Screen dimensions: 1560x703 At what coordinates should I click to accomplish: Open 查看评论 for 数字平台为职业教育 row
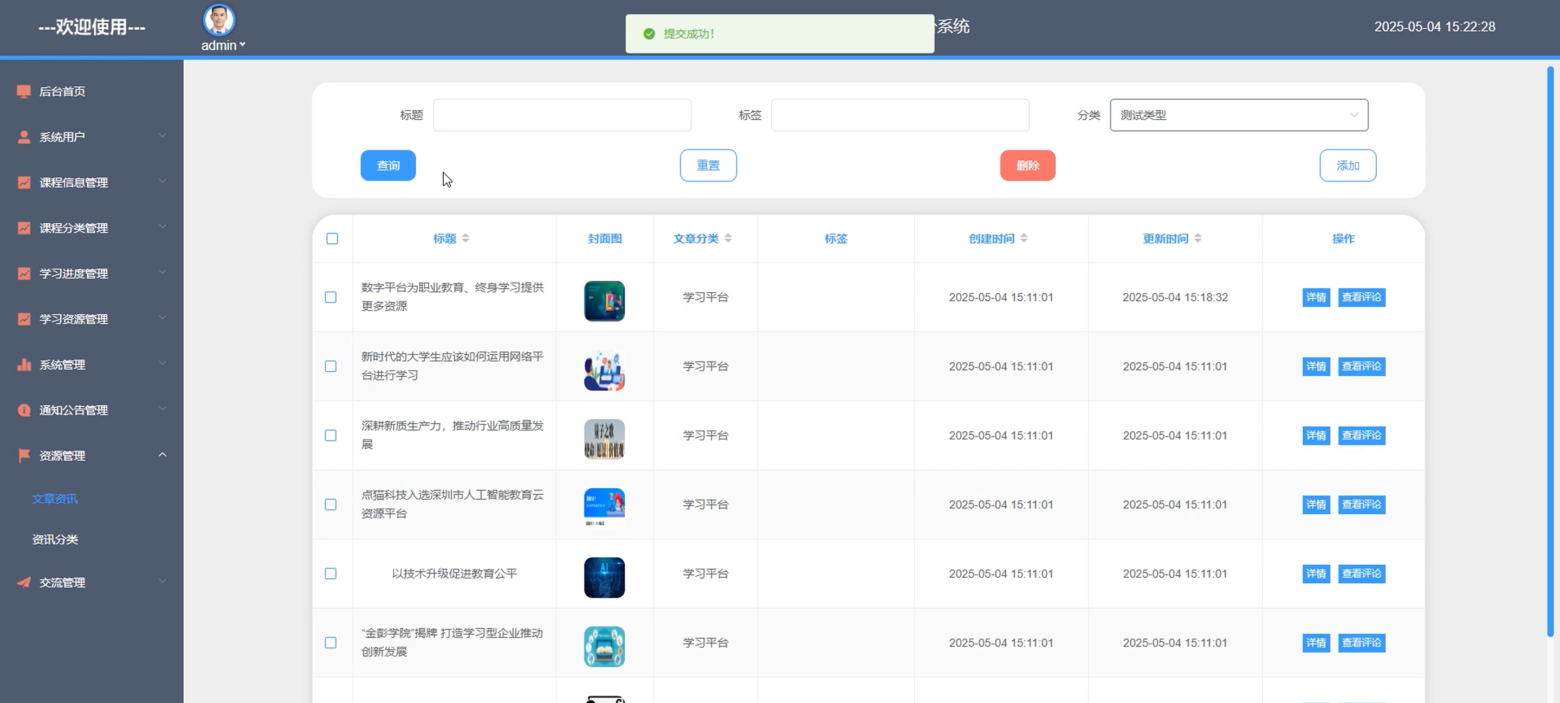point(1361,297)
